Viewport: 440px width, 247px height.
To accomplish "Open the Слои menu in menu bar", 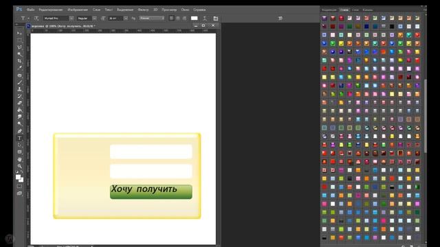I will click(96, 10).
